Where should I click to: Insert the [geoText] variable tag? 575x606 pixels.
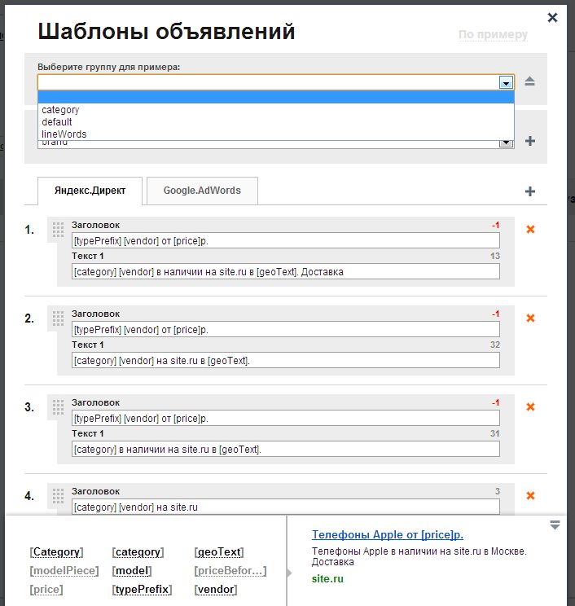coord(218,552)
